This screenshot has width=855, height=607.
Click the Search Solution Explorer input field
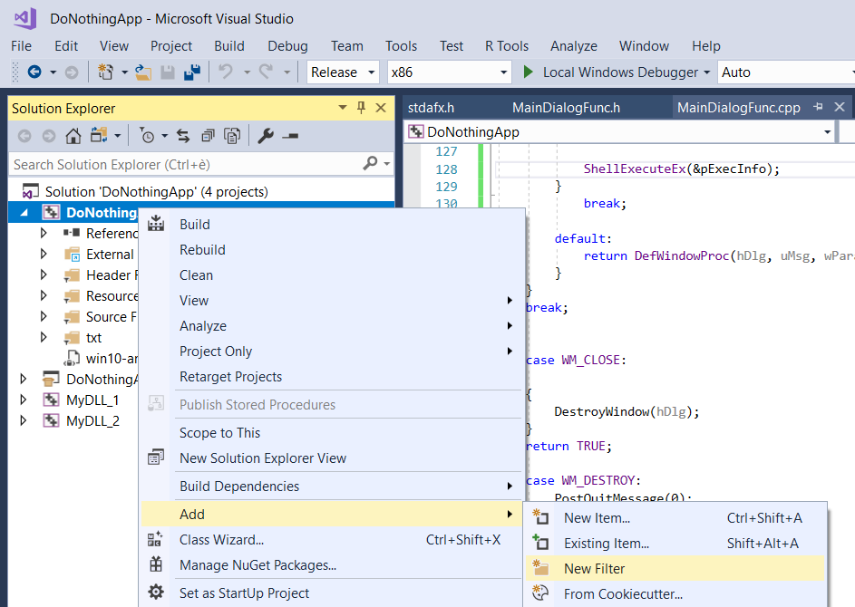185,164
